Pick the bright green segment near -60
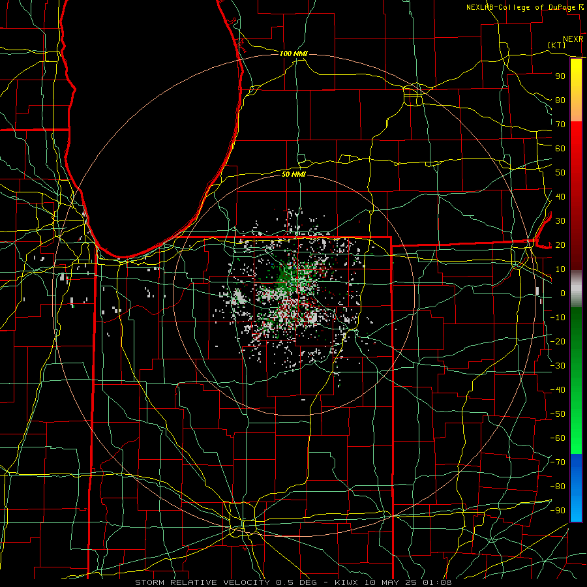587x587 pixels. (x=576, y=438)
